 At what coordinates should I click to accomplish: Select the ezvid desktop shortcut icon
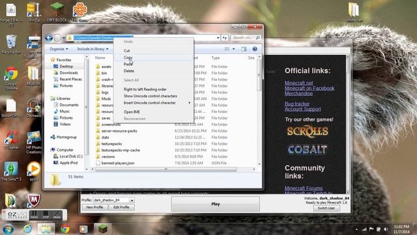[x=34, y=172]
